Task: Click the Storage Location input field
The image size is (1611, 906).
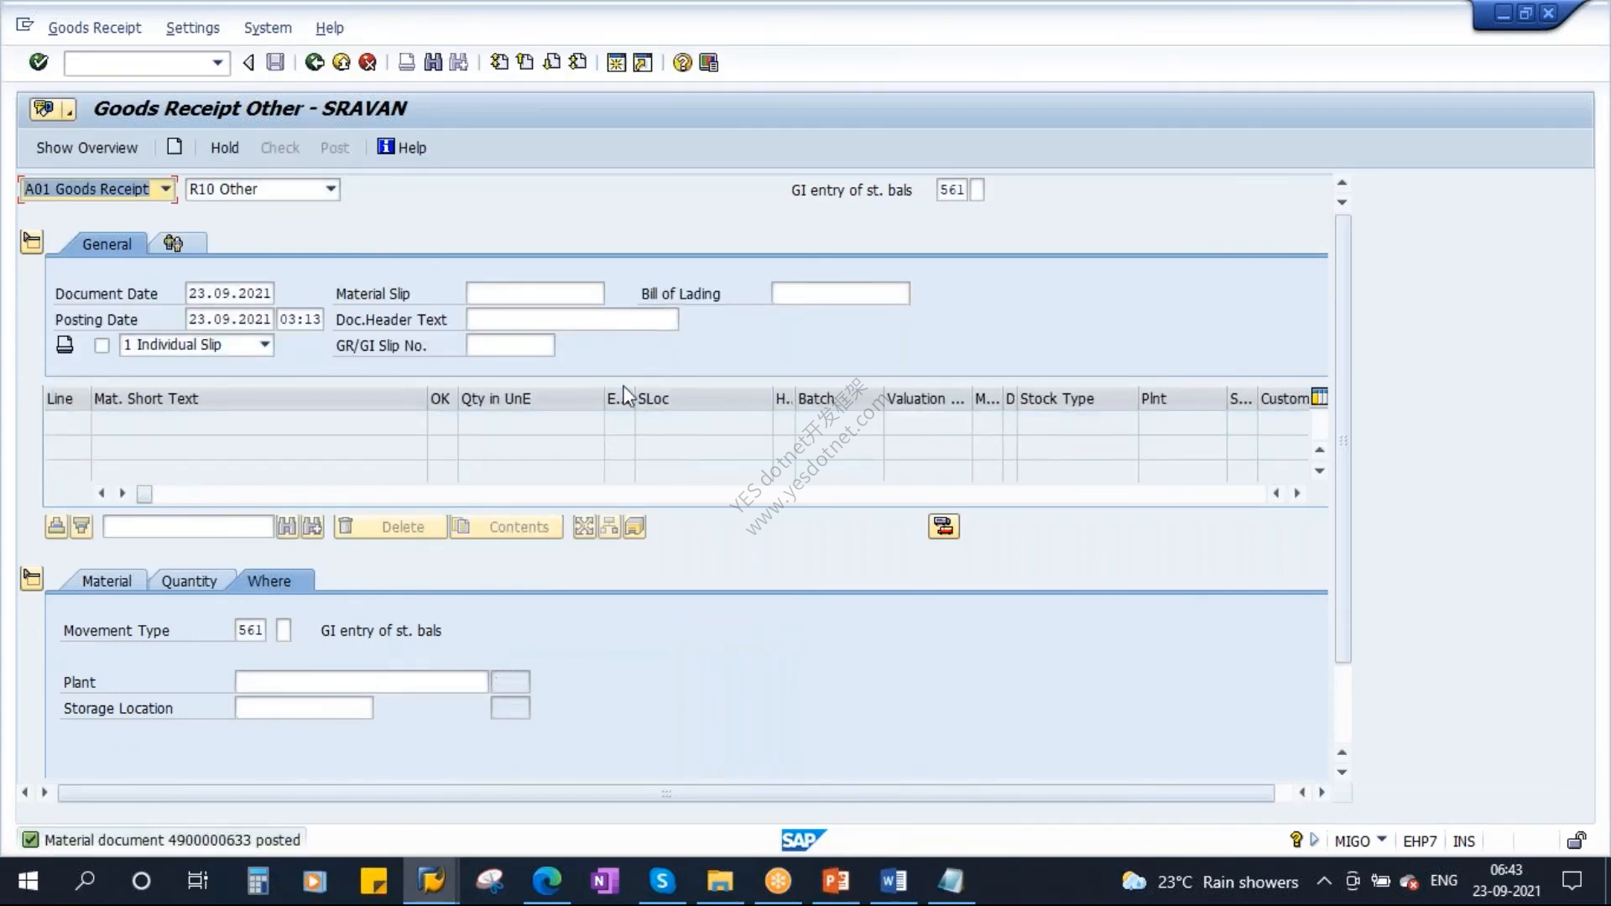Action: point(304,708)
